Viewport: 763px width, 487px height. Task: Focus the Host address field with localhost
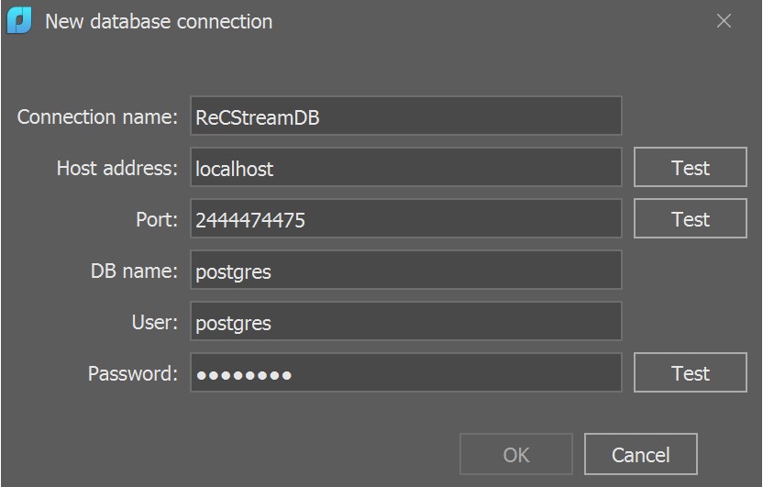pos(405,168)
